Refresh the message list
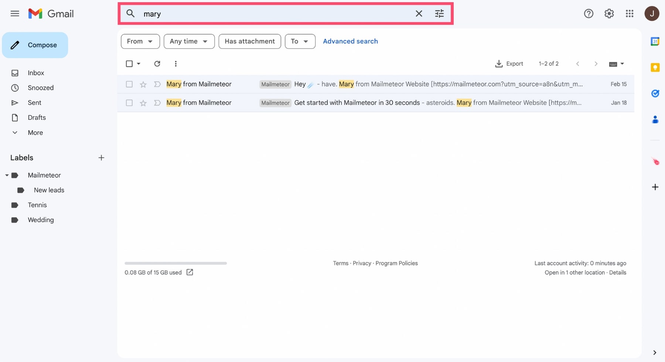Image resolution: width=665 pixels, height=362 pixels. click(157, 64)
